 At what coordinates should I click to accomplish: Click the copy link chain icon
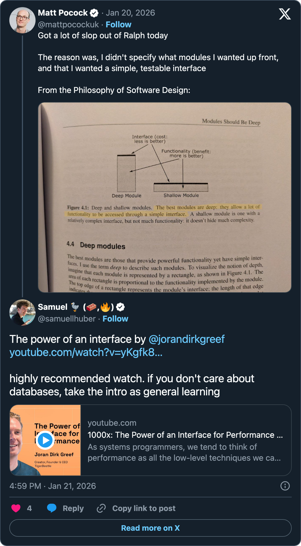tap(101, 508)
